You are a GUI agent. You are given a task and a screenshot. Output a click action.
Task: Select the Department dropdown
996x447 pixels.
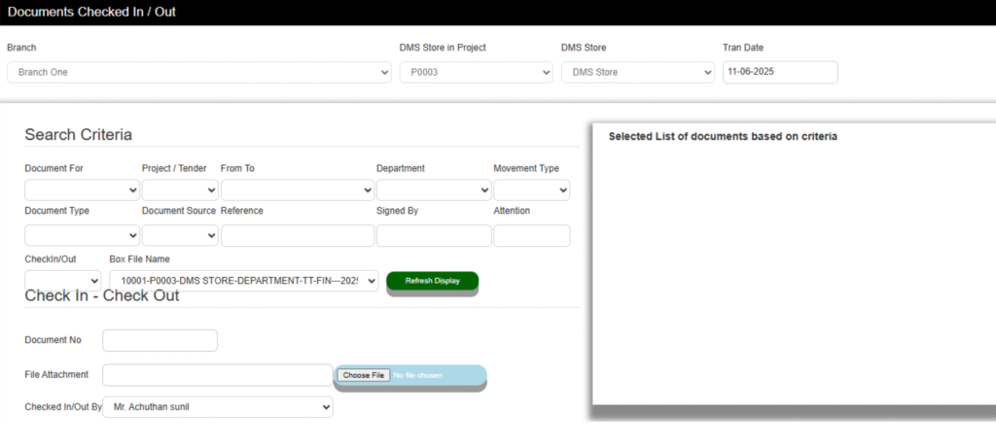[x=433, y=190]
